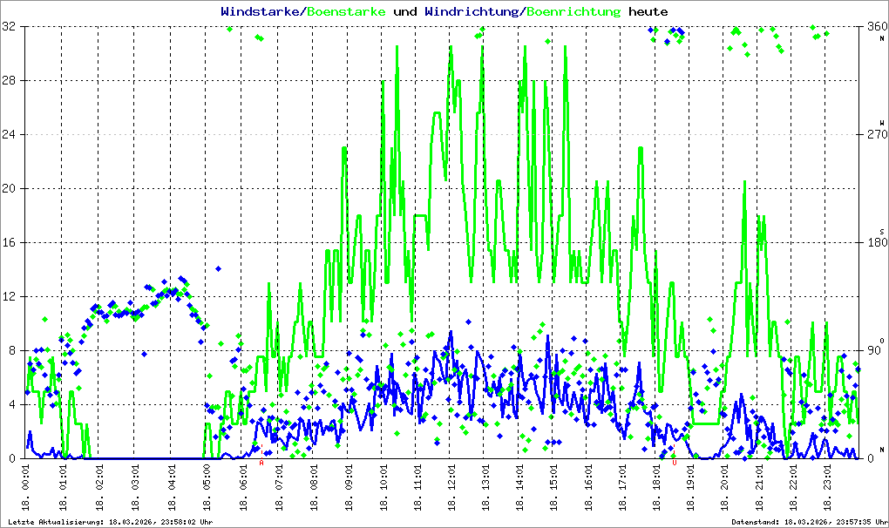The width and height of the screenshot is (889, 528).
Task: Select the red sunrise marker "A"
Action: [261, 463]
